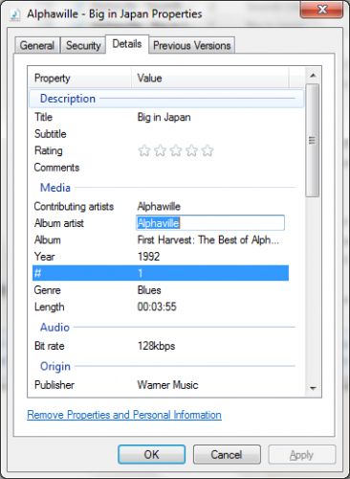This screenshot has height=479, width=350.
Task: Click the Title value 'Big in Japan'
Action: coord(164,117)
